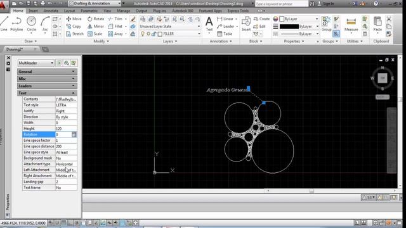Click Sign In link
406x228 pixels.
tap(329, 4)
